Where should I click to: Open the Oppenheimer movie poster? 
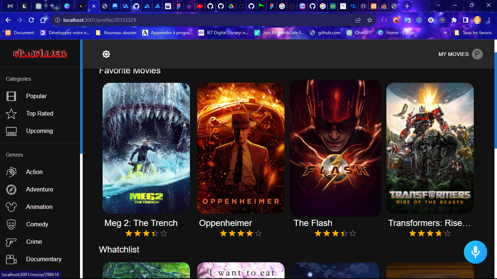pyautogui.click(x=241, y=148)
